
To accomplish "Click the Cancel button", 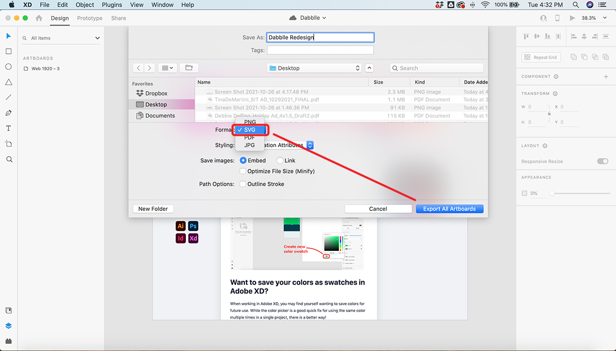I will coord(378,209).
